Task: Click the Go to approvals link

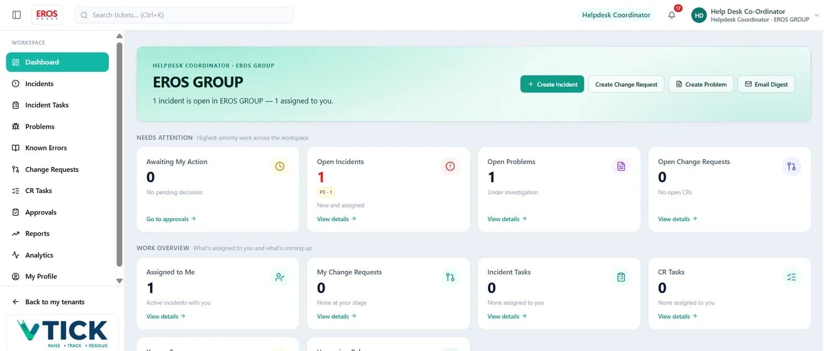Action: click(x=171, y=219)
